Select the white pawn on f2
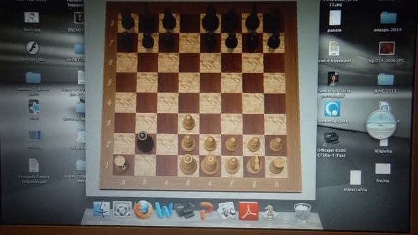The width and height of the screenshot is (418, 235). tap(231, 144)
